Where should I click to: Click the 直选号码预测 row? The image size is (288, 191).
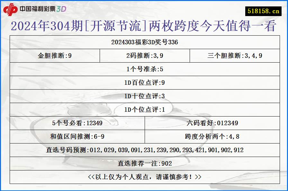point(144,150)
